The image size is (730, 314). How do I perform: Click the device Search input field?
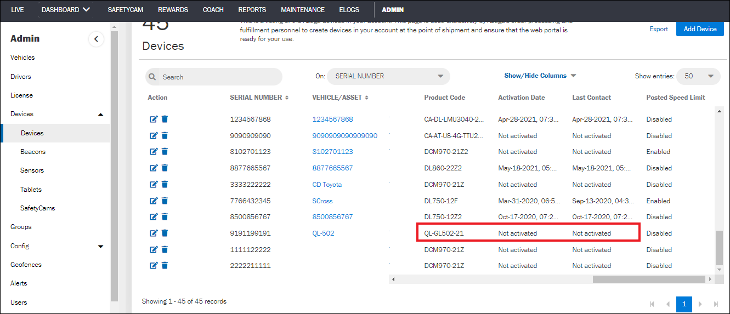[x=214, y=77]
